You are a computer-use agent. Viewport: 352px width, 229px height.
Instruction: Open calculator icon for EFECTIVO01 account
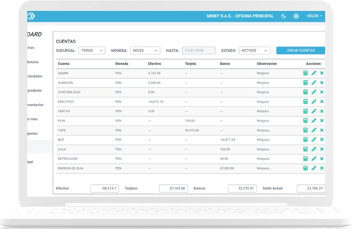[305, 101]
